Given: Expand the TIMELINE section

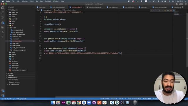Looking at the screenshot, I should 11,75.
